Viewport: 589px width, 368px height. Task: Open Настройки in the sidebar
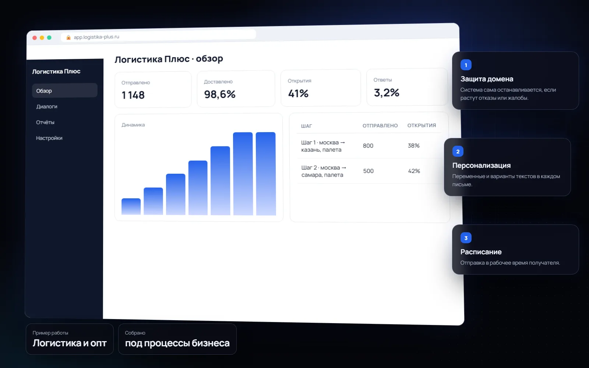pyautogui.click(x=49, y=138)
